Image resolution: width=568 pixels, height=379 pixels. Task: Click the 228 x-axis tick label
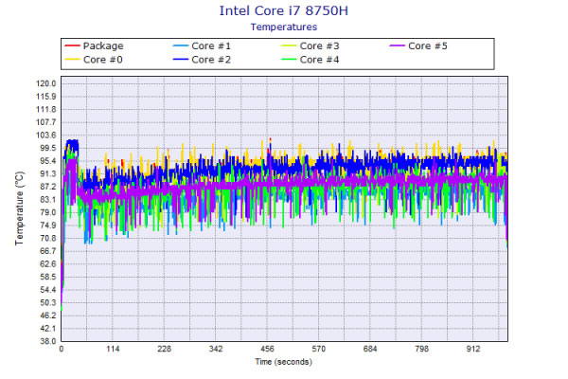164,349
